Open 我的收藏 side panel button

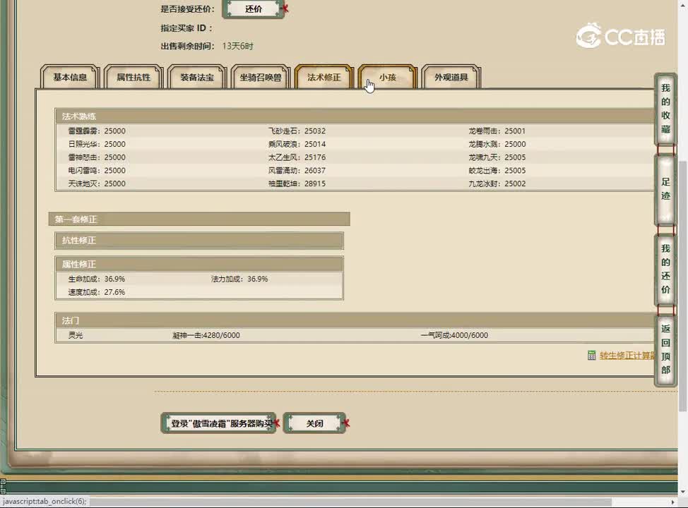pos(665,109)
